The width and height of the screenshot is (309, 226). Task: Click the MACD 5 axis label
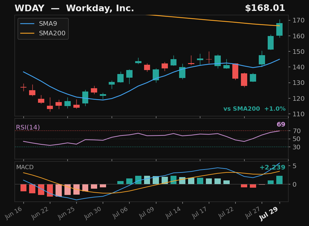point(294,166)
